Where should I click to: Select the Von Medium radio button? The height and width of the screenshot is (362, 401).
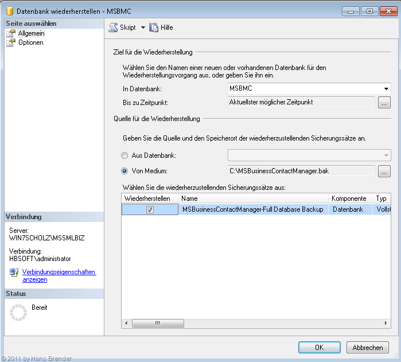[124, 170]
